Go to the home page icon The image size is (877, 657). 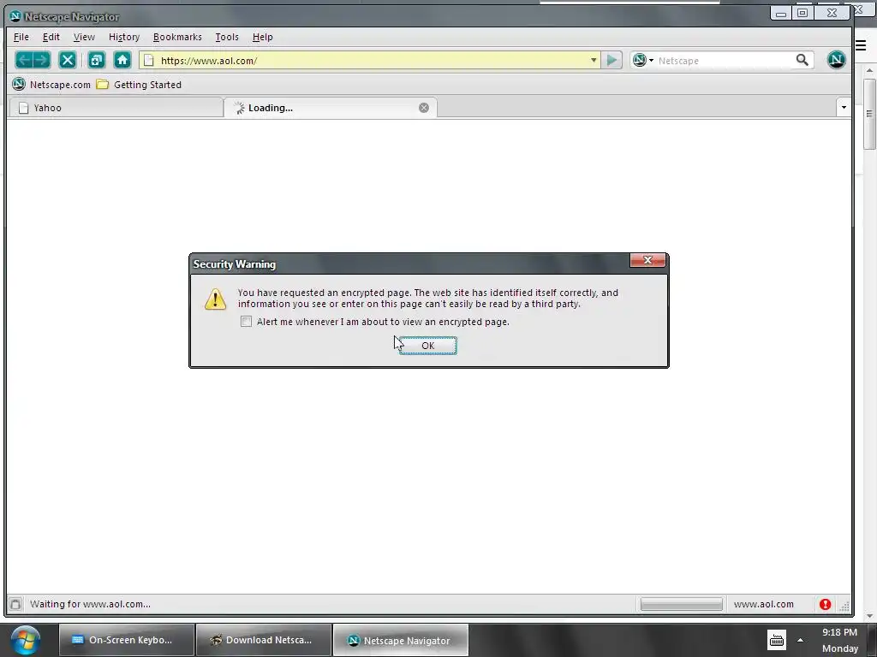pos(122,60)
